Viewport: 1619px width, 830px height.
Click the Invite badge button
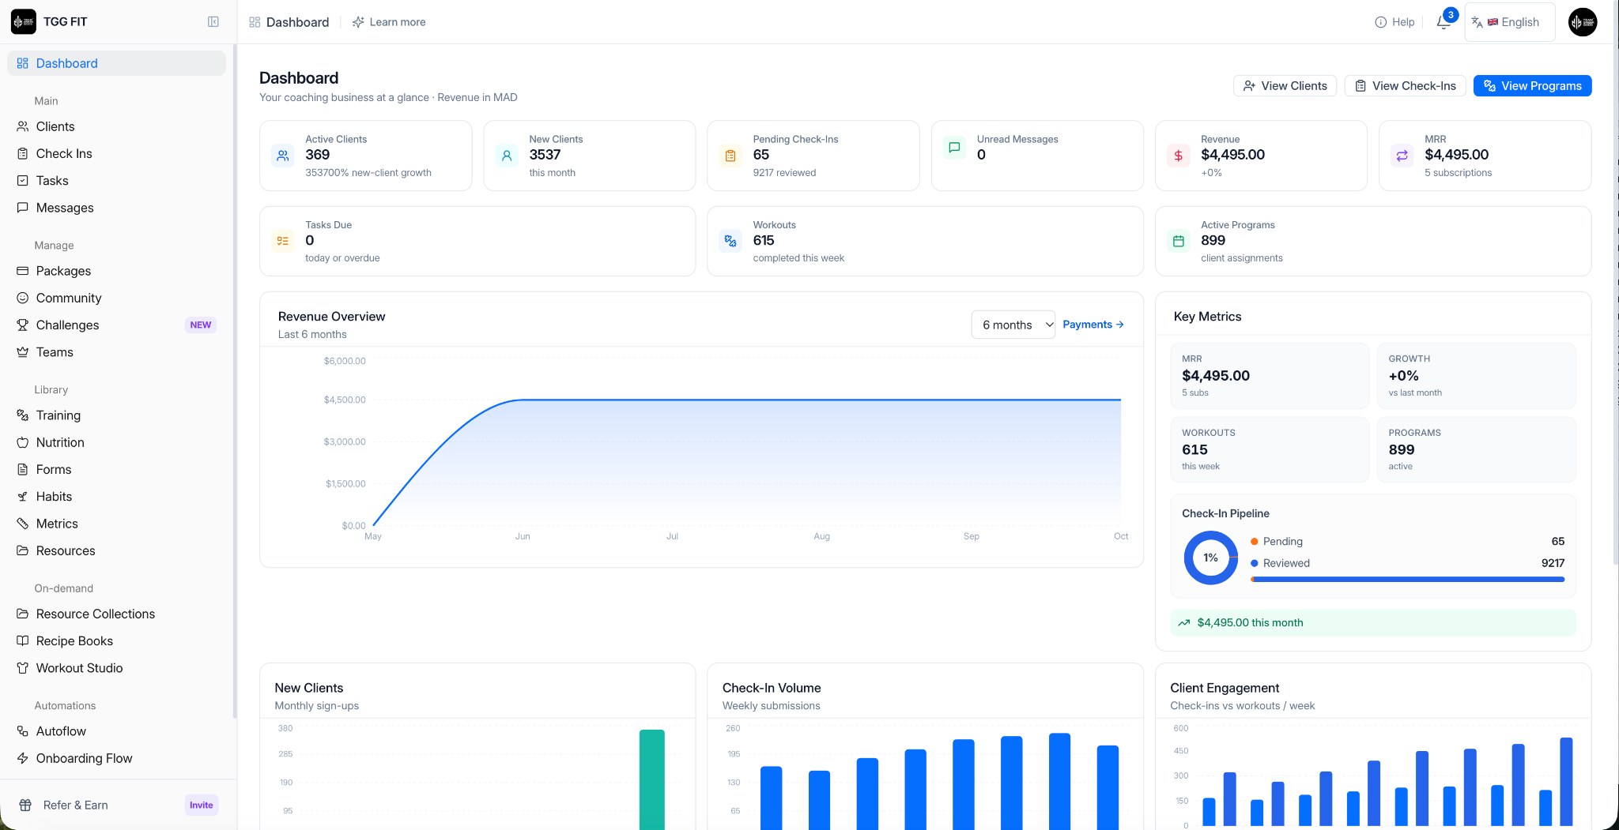point(201,805)
